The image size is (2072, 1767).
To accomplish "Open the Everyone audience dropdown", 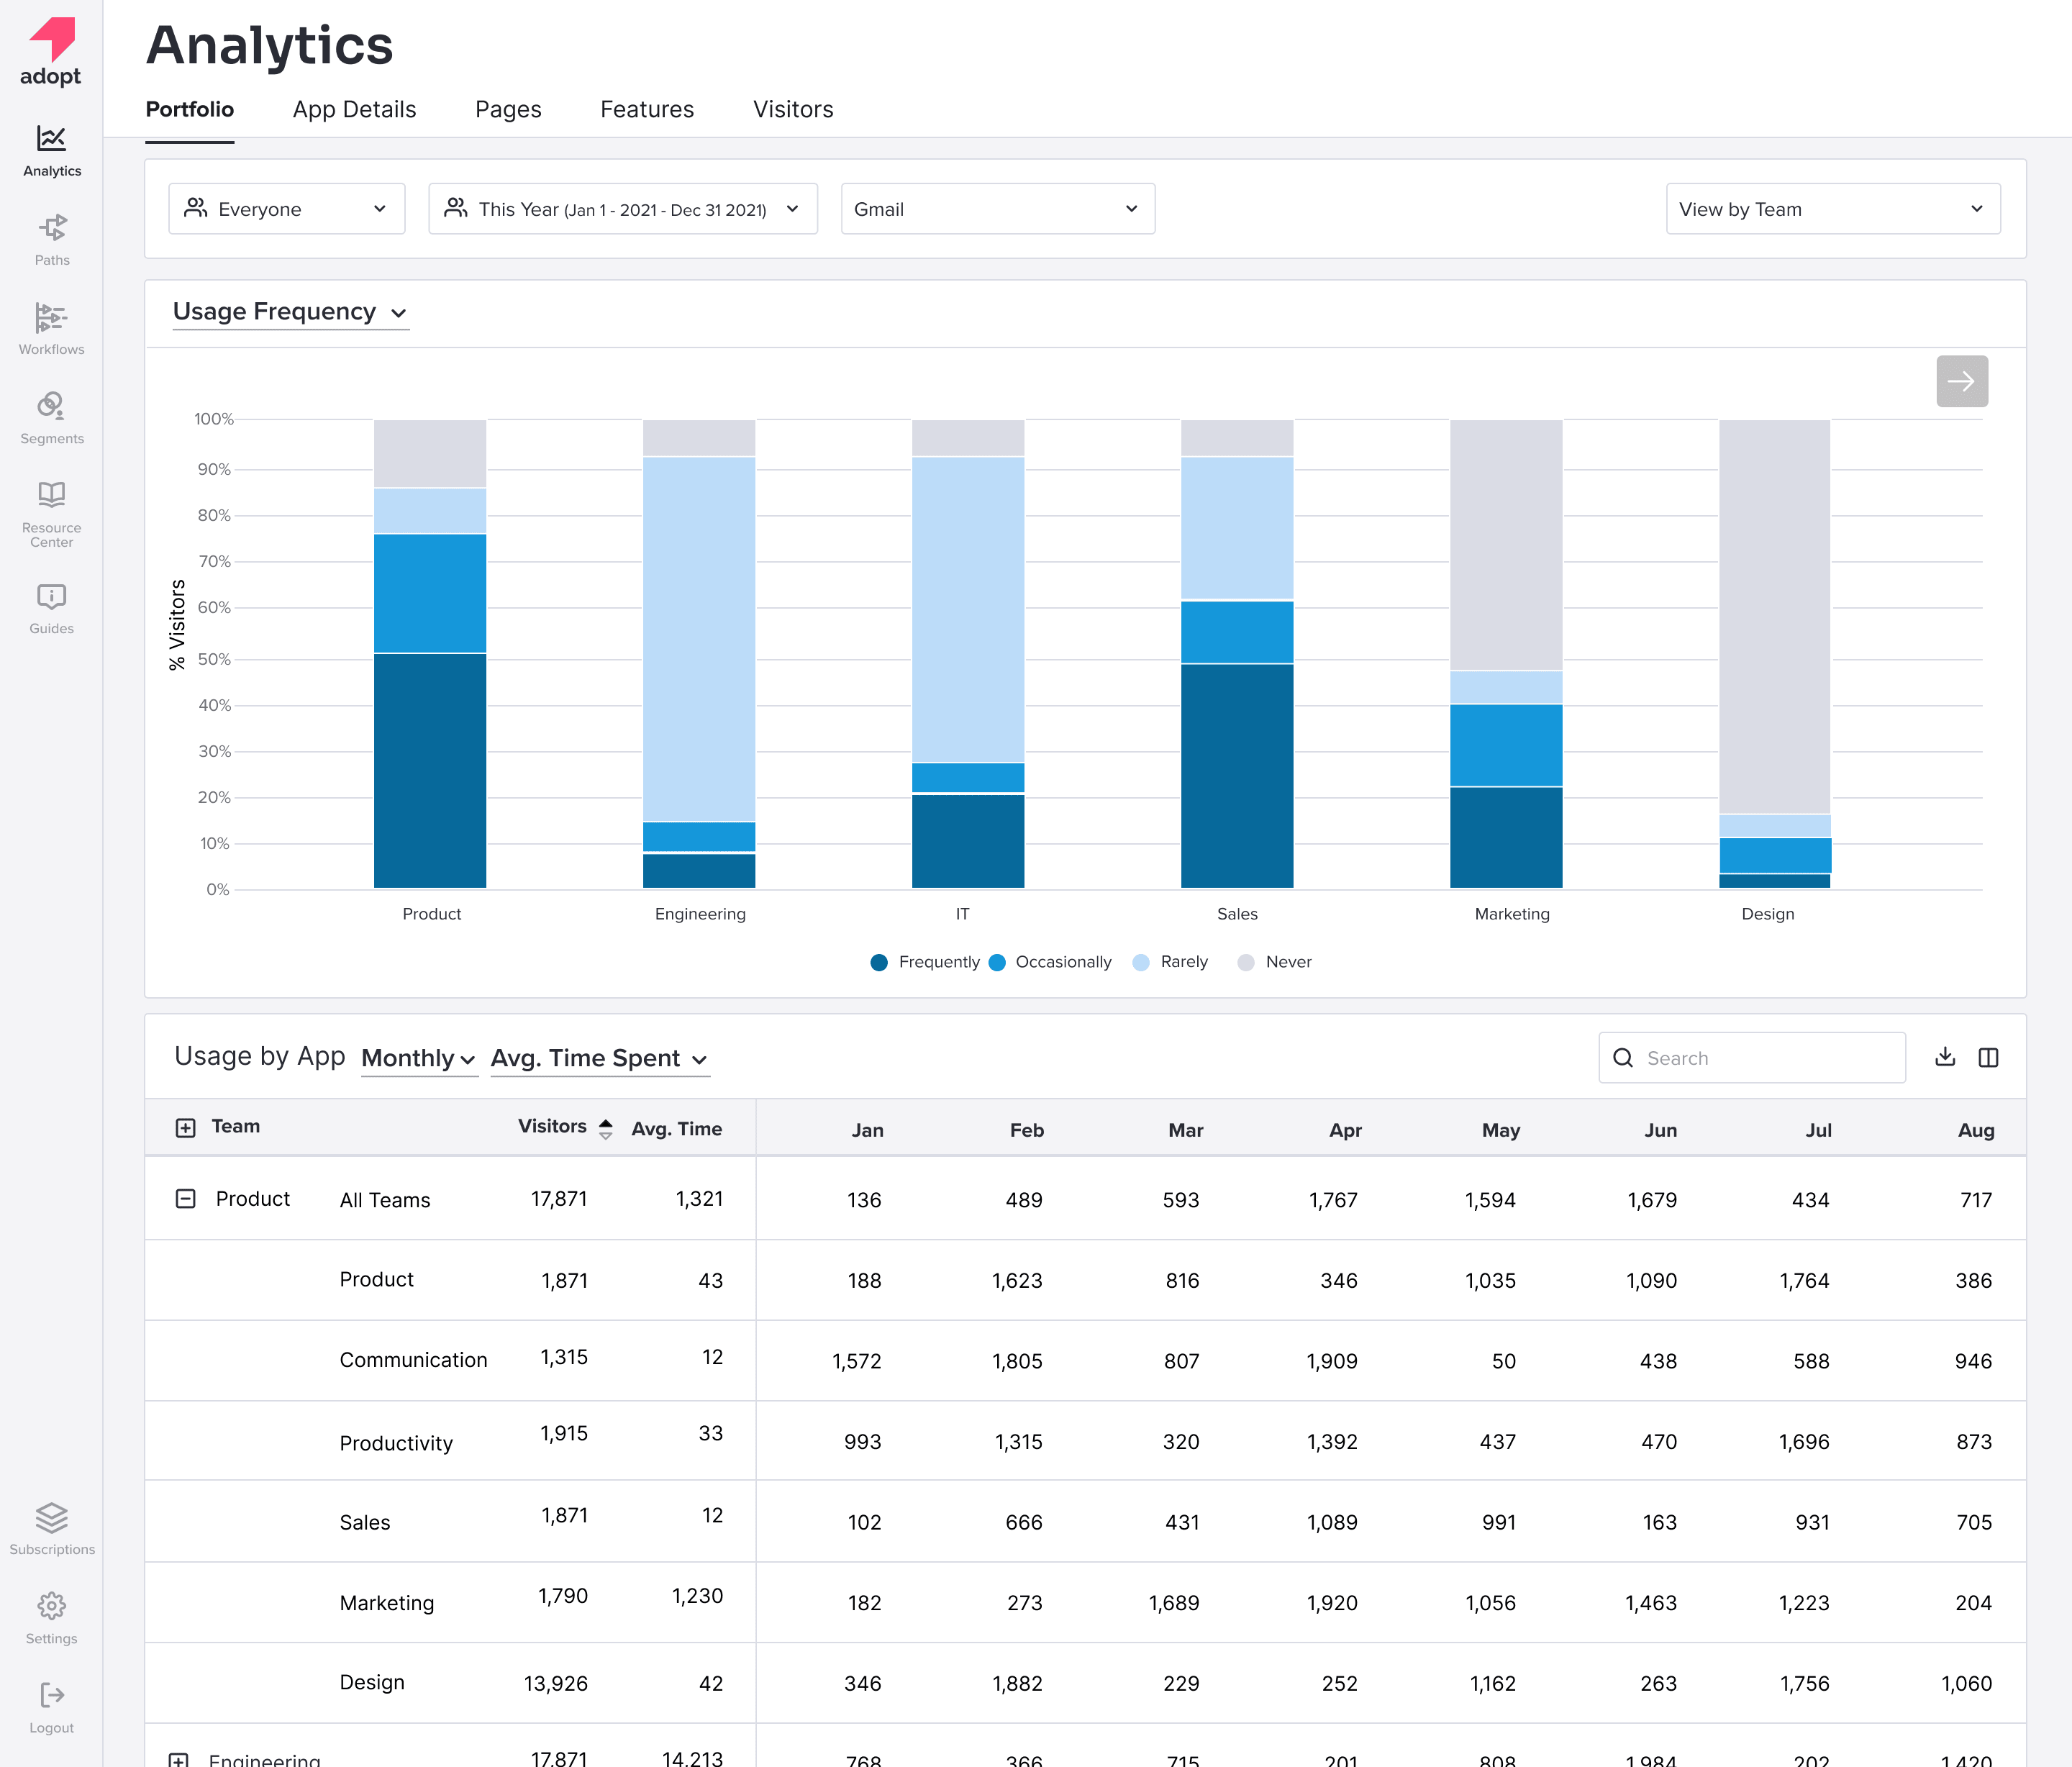I will click(x=286, y=209).
